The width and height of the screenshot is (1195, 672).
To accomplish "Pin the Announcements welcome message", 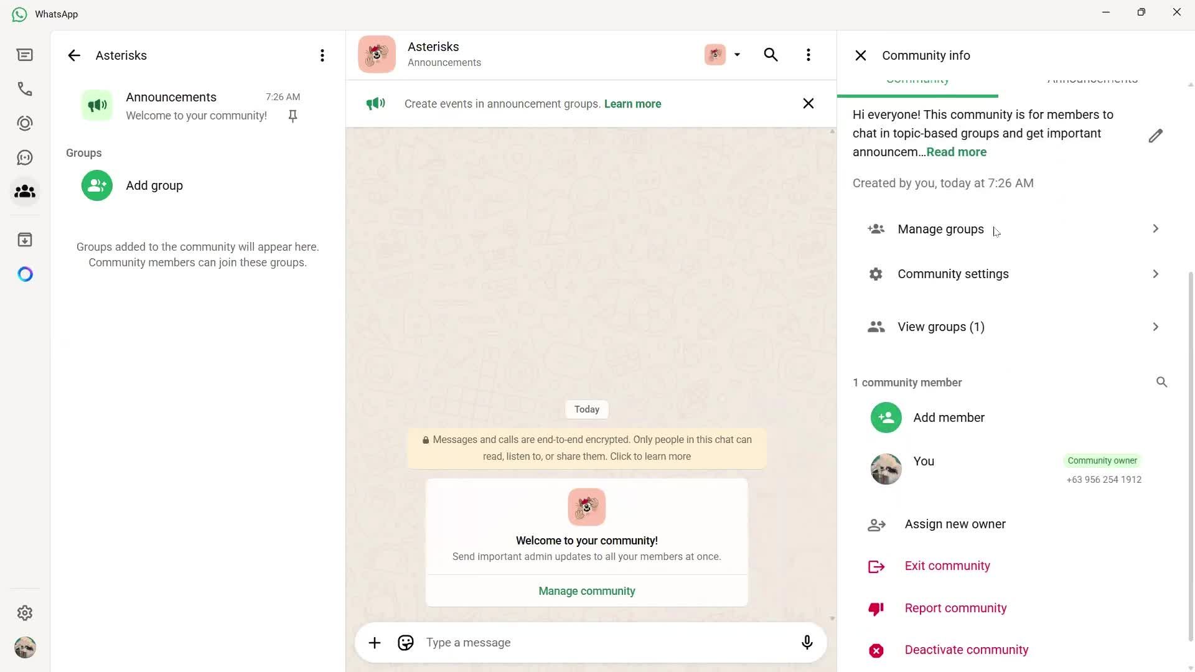I will (x=292, y=116).
